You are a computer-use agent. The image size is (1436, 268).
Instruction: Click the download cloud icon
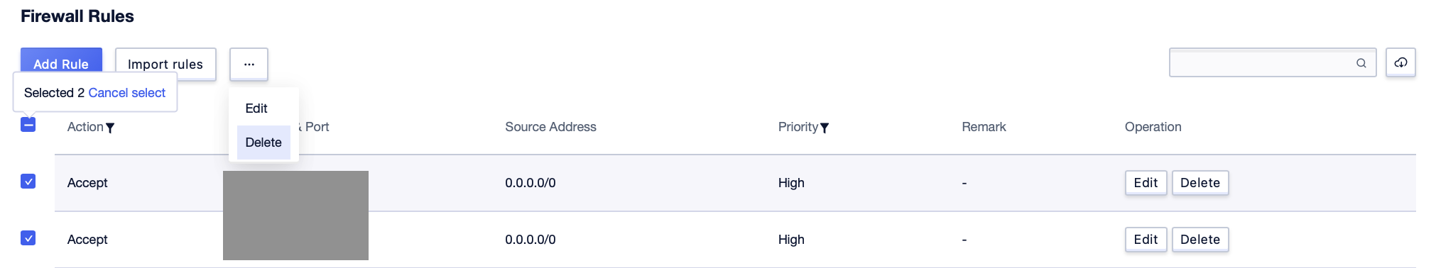point(1400,62)
